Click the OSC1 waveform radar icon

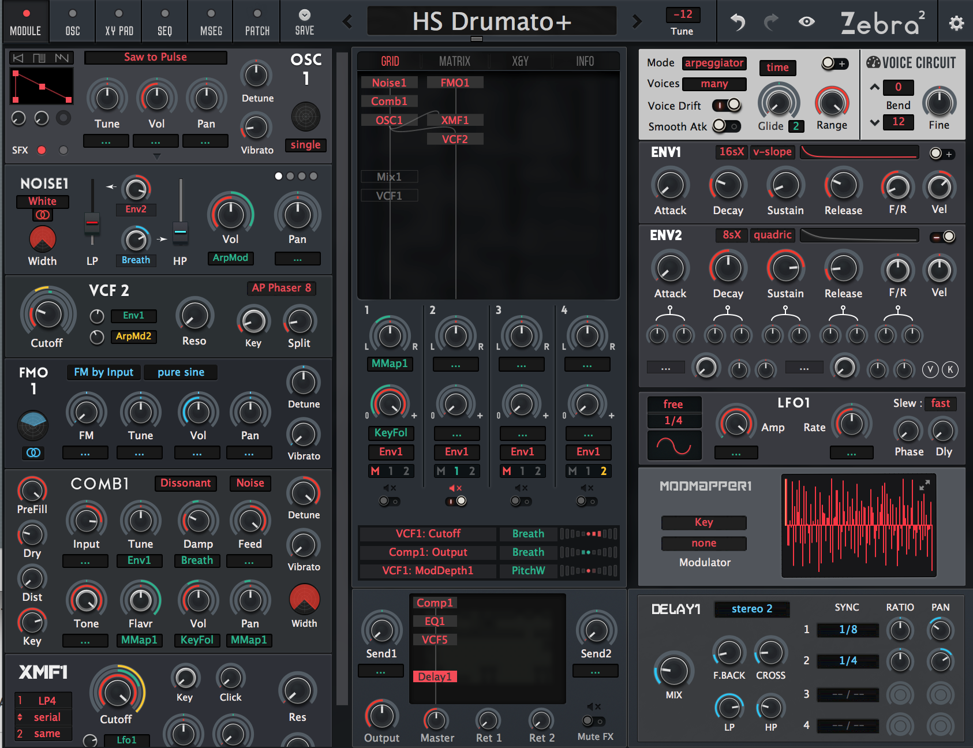tap(306, 117)
